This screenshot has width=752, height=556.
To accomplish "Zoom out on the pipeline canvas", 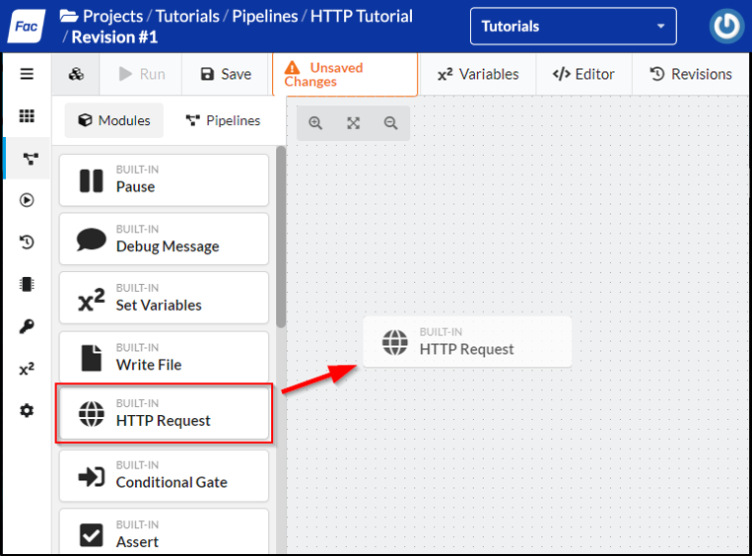I will (391, 123).
